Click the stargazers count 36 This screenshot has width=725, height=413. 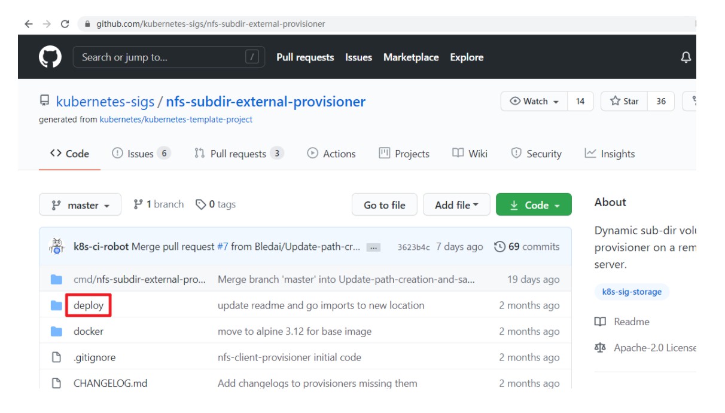click(x=660, y=101)
